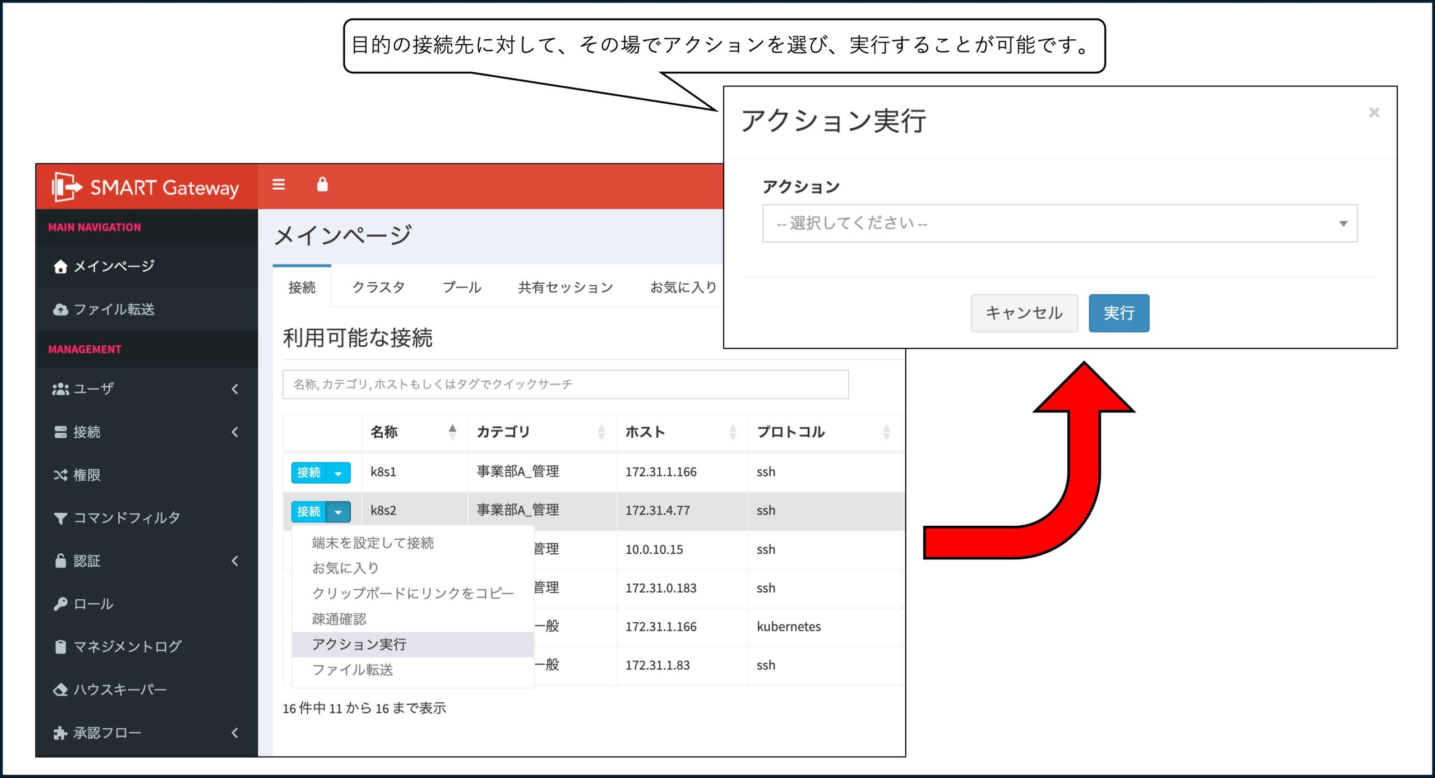This screenshot has width=1435, height=778.
Task: Expand the ユーザ sidebar submenu
Action: point(146,389)
